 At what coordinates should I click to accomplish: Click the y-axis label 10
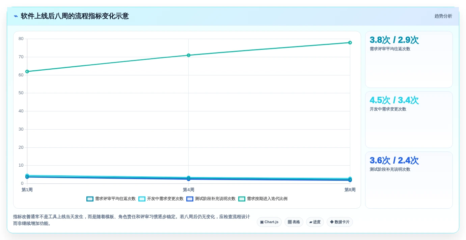coord(21,165)
